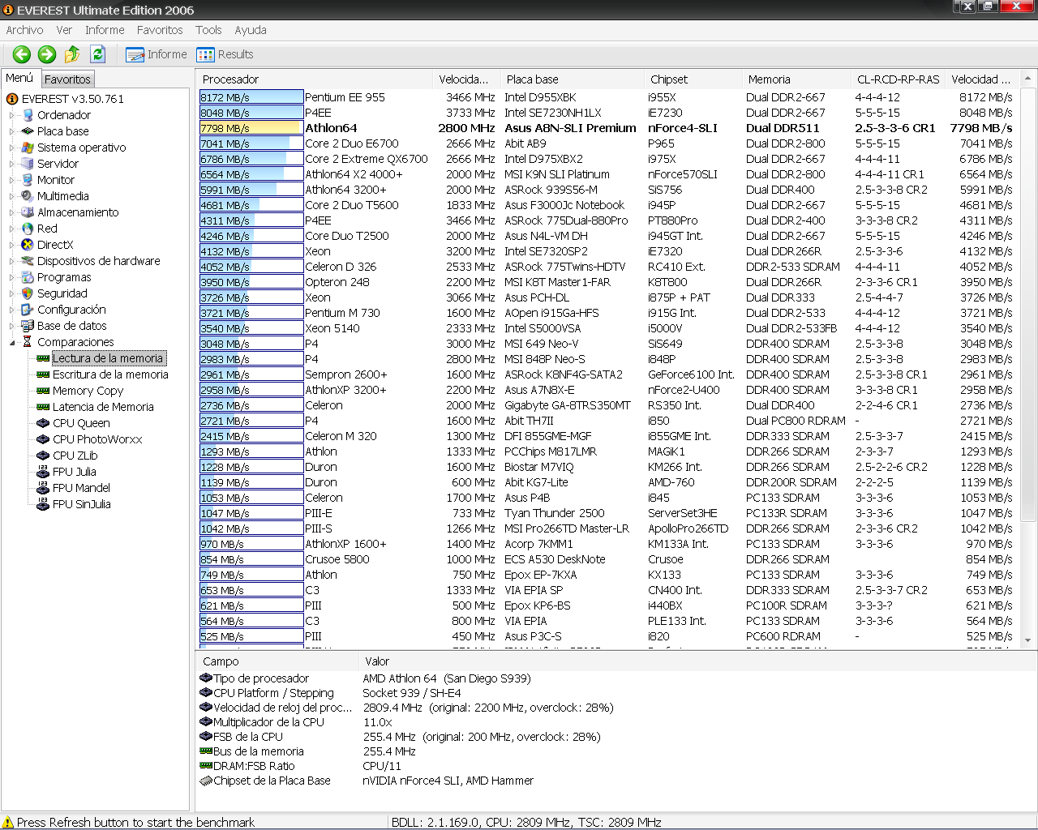Click the 8172 MB/s Pentium EE 955 result bar
Screen dimensions: 1038x830
(x=251, y=97)
